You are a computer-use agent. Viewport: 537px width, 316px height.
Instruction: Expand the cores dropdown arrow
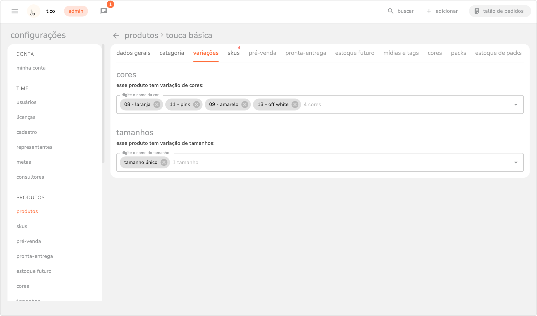516,104
